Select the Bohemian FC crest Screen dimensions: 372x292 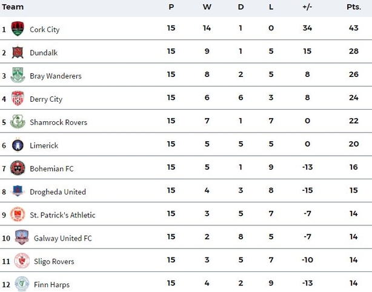[x=18, y=168]
